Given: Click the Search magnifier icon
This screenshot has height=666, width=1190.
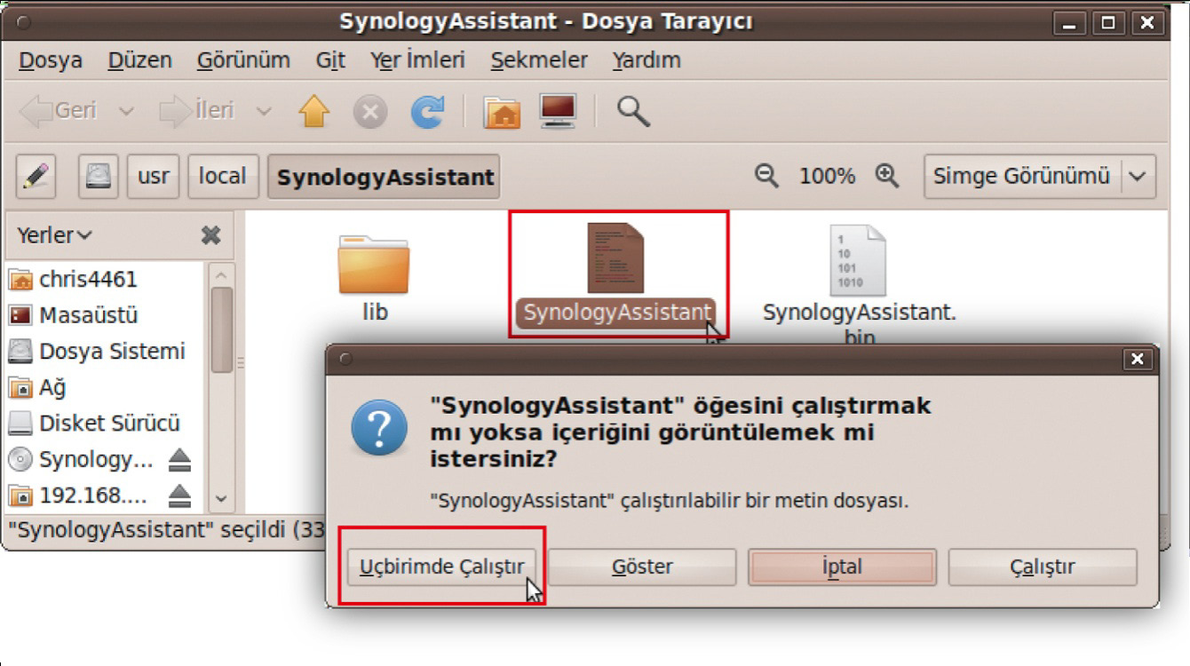Looking at the screenshot, I should [633, 112].
